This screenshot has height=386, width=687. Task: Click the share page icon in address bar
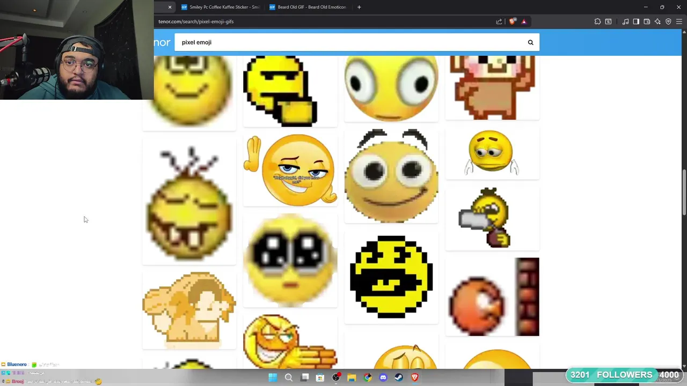pos(499,21)
